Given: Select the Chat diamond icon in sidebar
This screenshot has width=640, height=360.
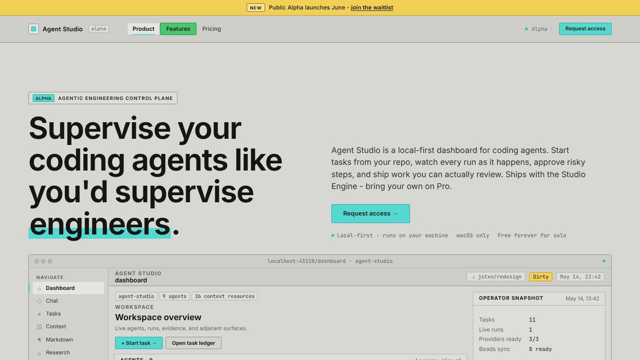Looking at the screenshot, I should tap(39, 301).
